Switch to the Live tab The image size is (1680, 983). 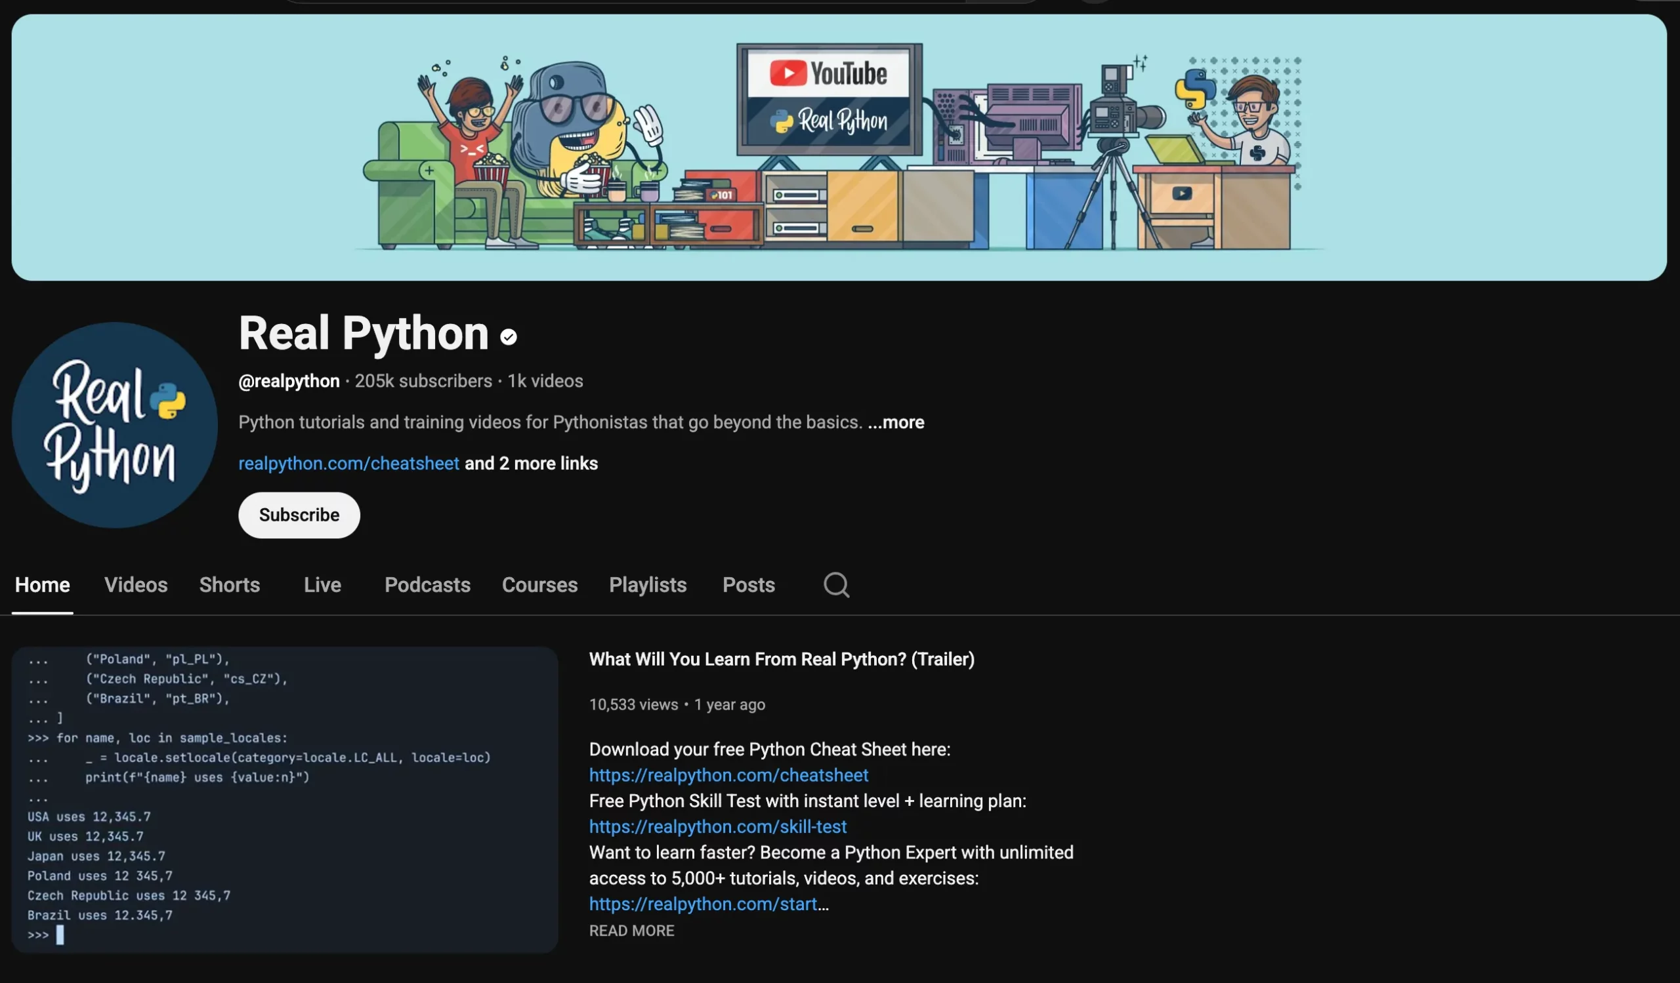[x=322, y=585]
